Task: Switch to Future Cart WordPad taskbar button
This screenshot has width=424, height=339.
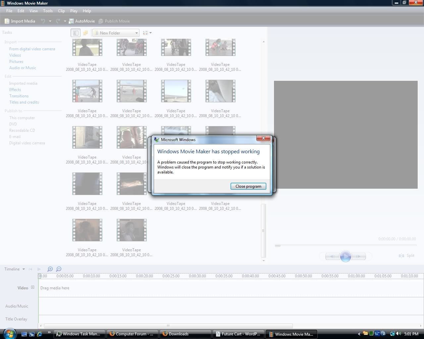Action: [x=238, y=334]
